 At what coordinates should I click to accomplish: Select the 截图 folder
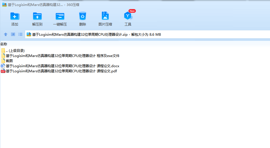point(7,61)
